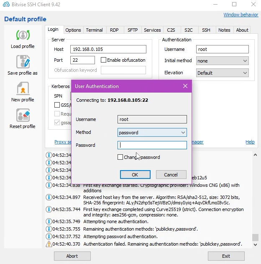The height and width of the screenshot is (264, 261).
Task: Click the info icon for log entry 04:52:35.755
Action: [49, 229]
